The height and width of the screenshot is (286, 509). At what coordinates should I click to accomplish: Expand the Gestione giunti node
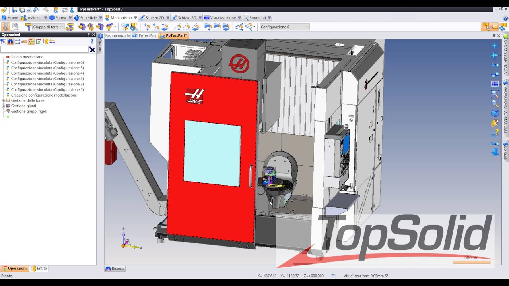coord(3,106)
